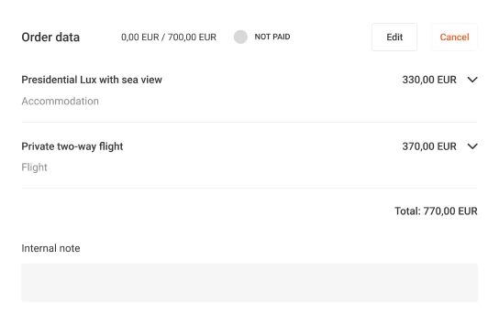
Task: Click the 370,00 EUR price
Action: 429,146
